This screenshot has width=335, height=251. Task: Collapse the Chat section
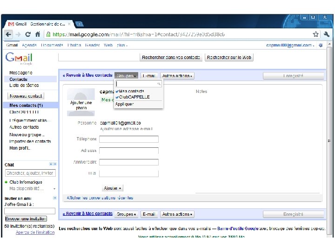55,164
